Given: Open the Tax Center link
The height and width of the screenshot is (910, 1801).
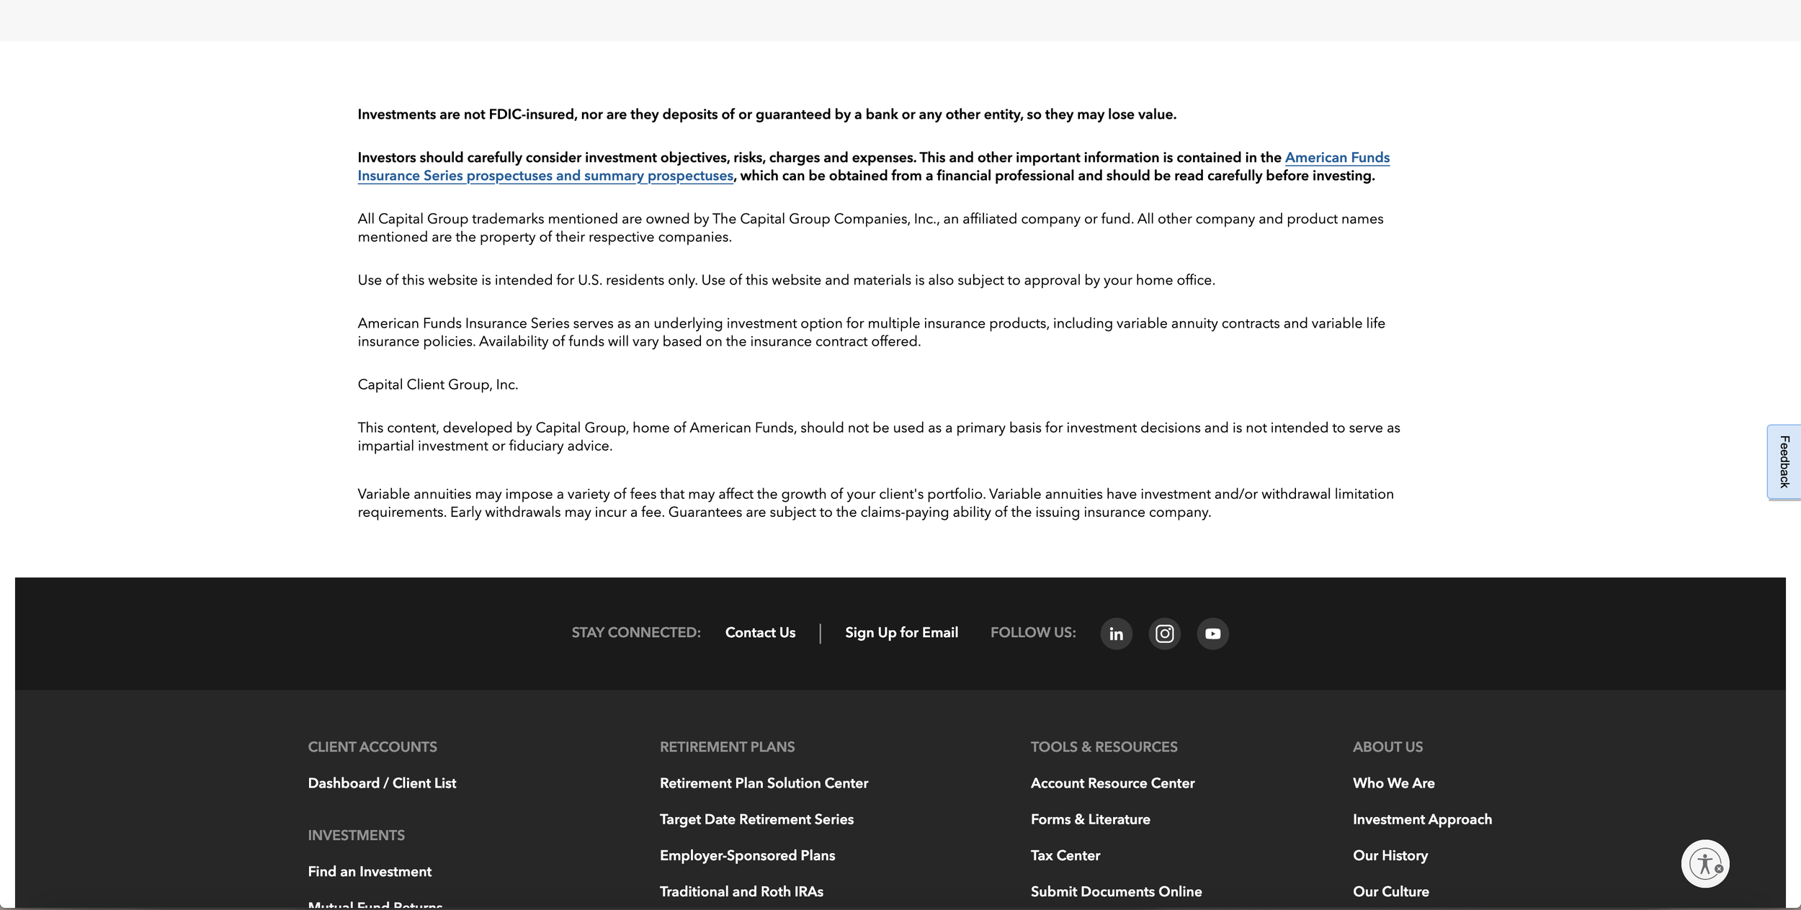Looking at the screenshot, I should coord(1065,855).
